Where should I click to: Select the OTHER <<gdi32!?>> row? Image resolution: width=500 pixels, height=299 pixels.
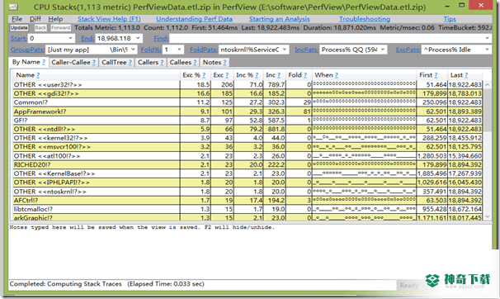(x=248, y=93)
